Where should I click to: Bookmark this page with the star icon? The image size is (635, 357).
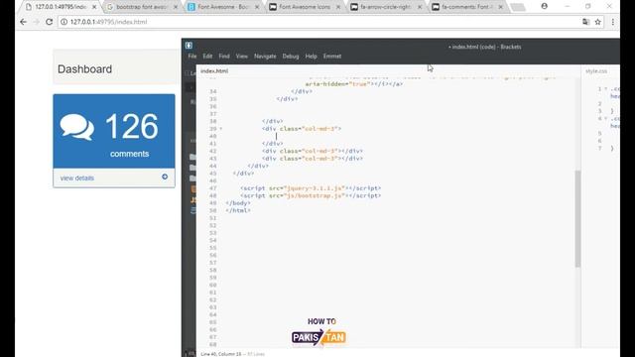(x=597, y=22)
